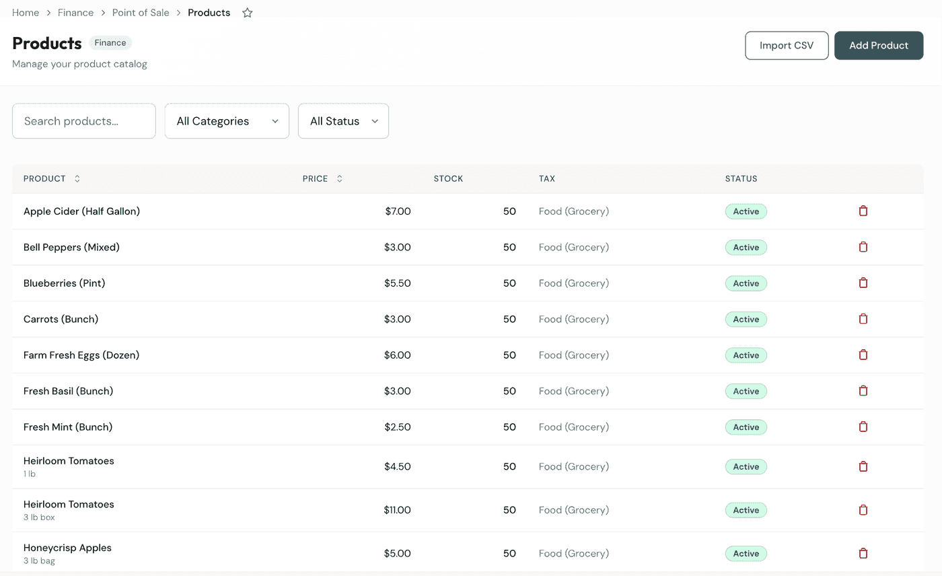Toggle the Active status for Bell Peppers (Mixed)
This screenshot has width=942, height=576.
point(746,247)
